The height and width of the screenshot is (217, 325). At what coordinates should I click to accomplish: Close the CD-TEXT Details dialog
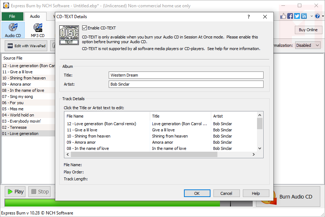[265, 17]
